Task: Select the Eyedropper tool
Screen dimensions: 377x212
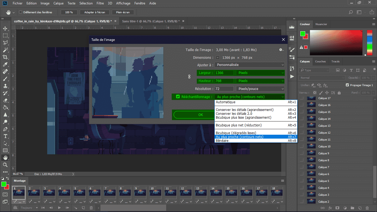Action: [x=5, y=64]
